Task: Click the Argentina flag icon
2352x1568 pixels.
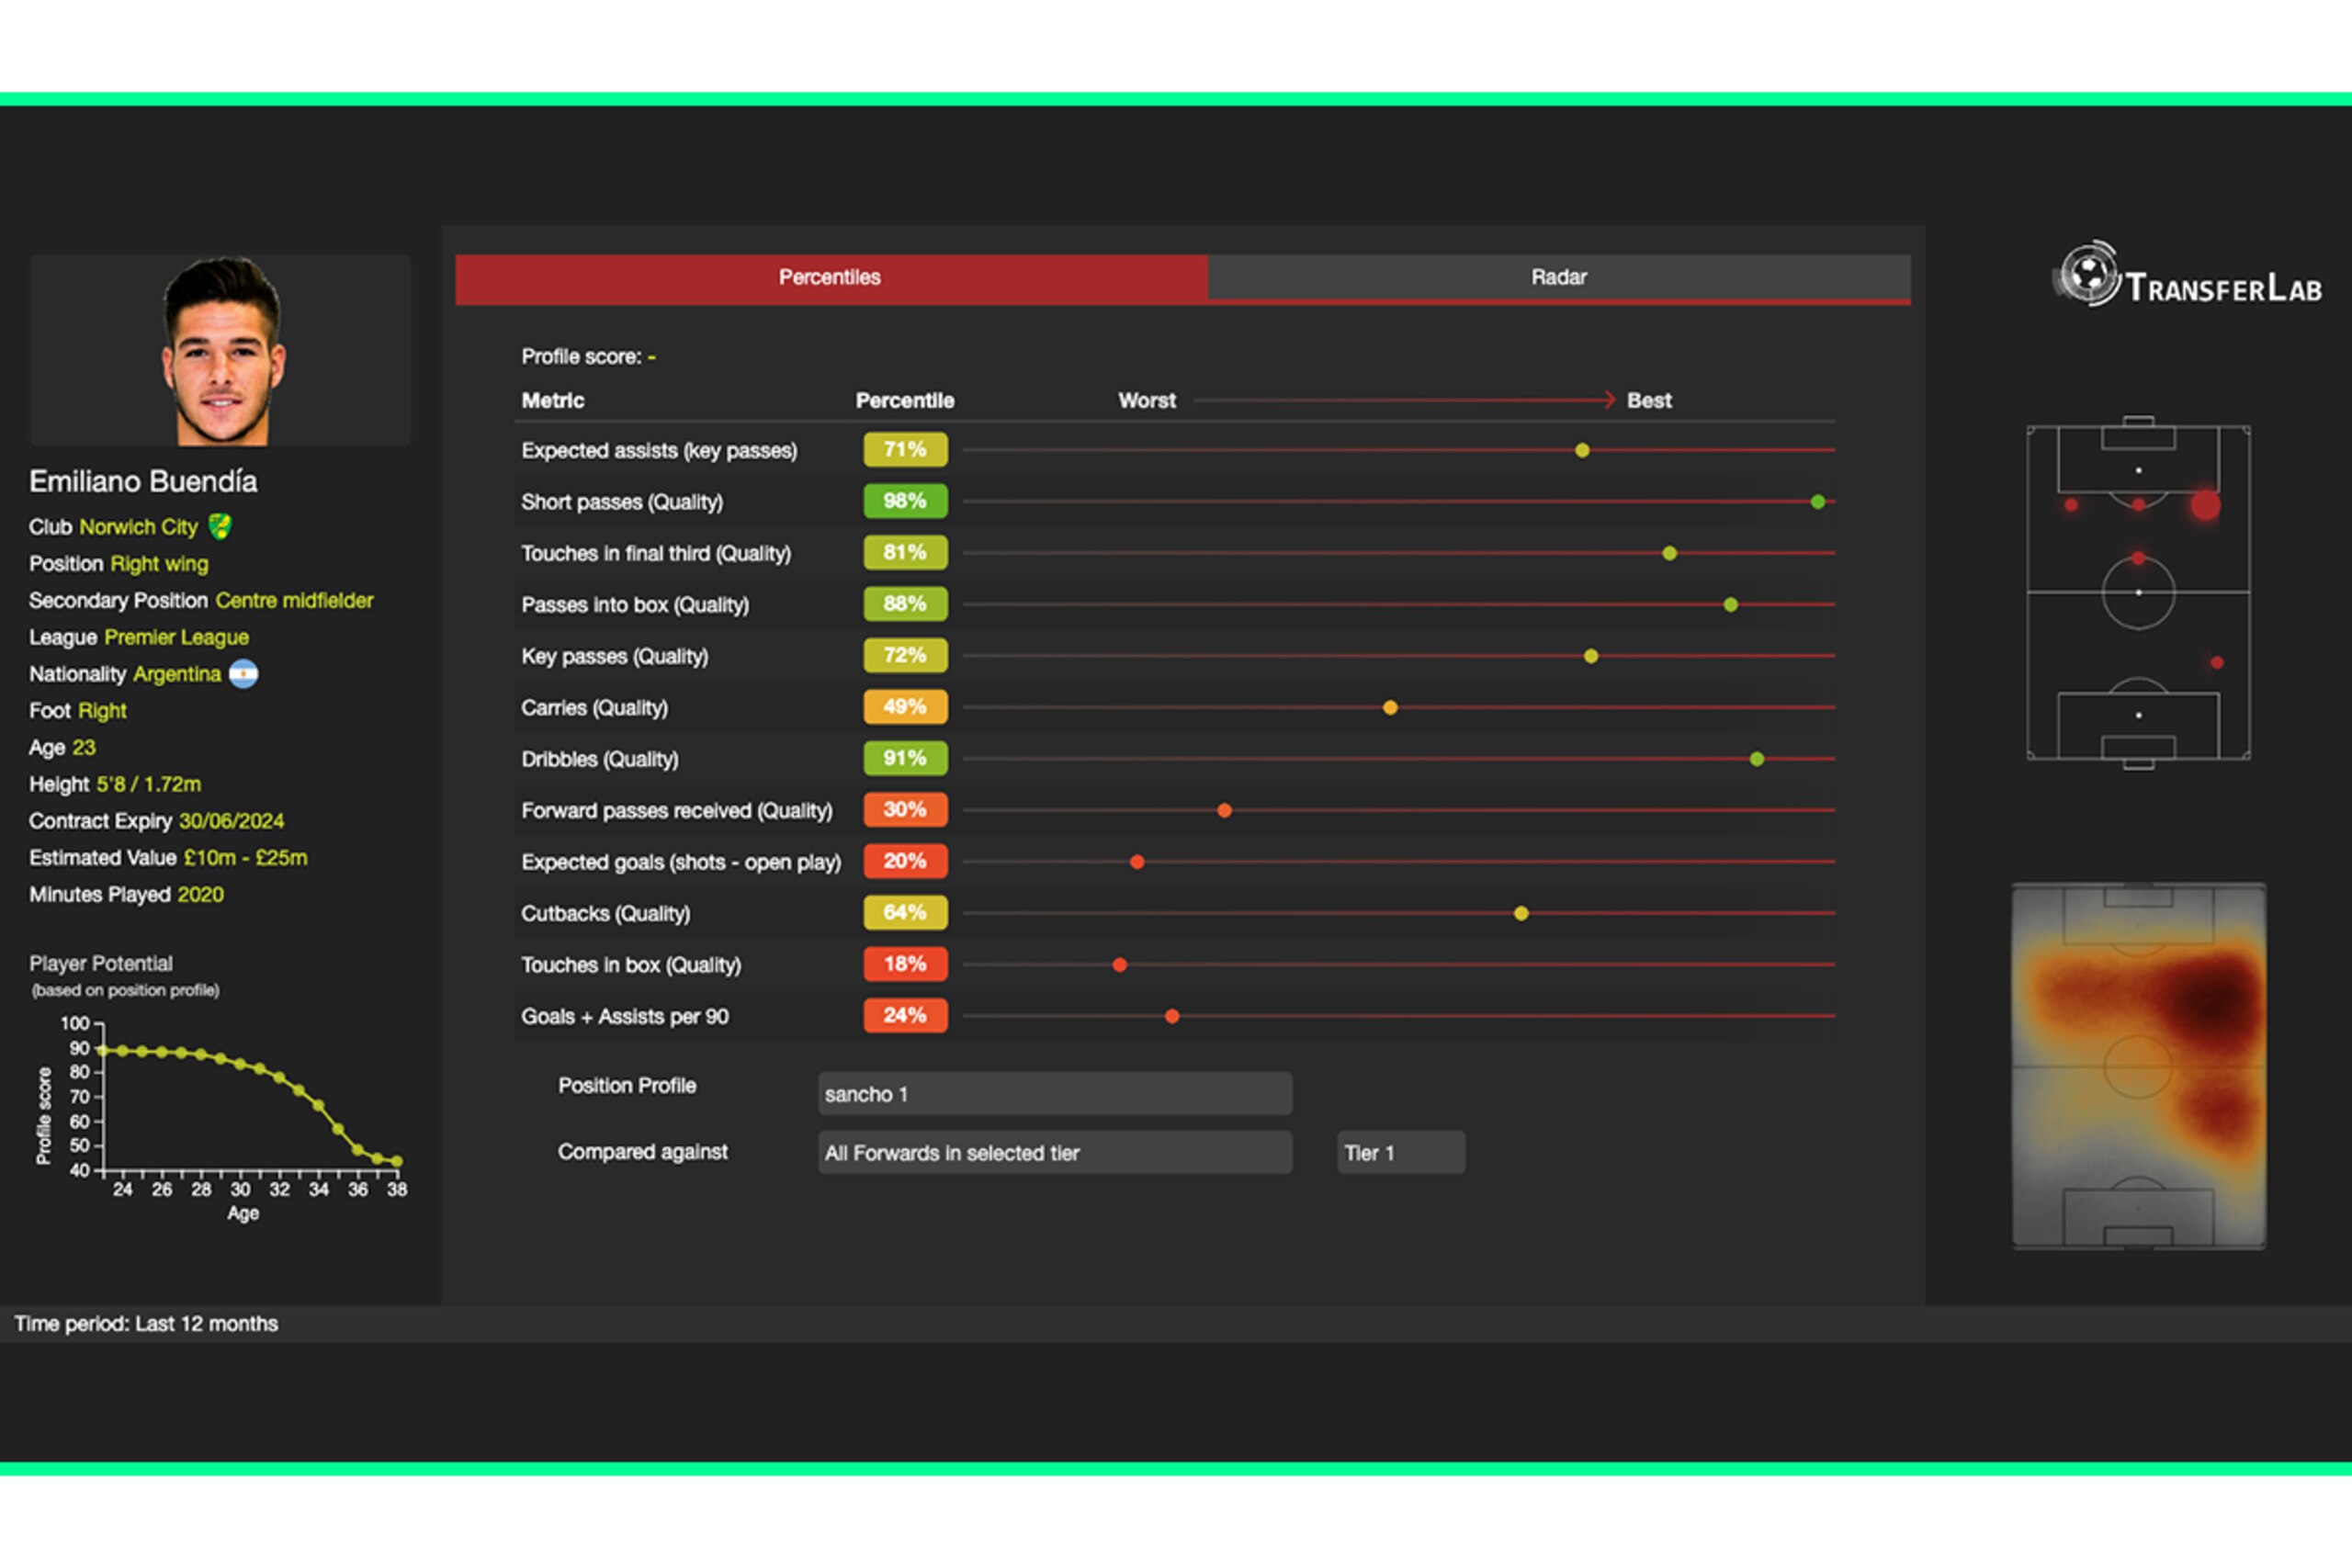Action: (243, 674)
